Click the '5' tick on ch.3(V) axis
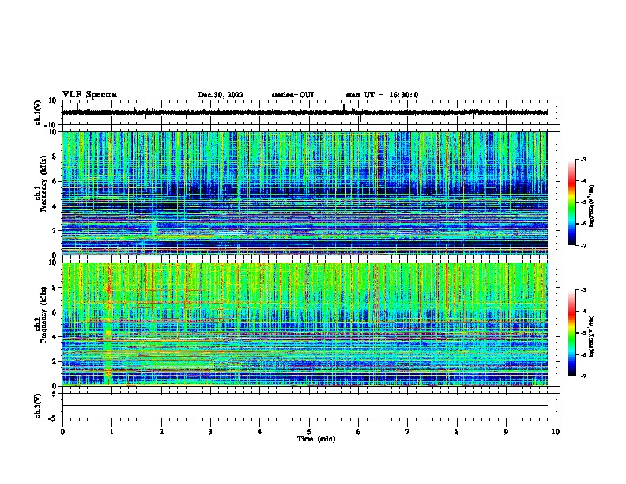 55,394
